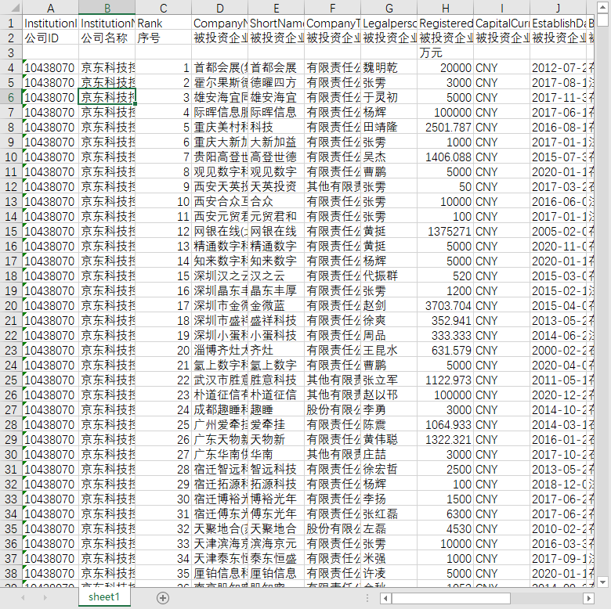Select column G header
Image resolution: width=611 pixels, height=609 pixels.
(x=389, y=8)
